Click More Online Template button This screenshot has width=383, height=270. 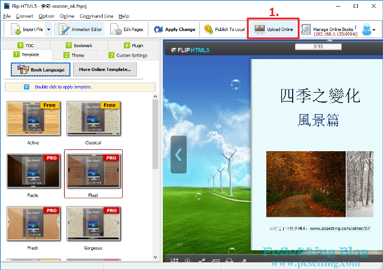coord(105,70)
